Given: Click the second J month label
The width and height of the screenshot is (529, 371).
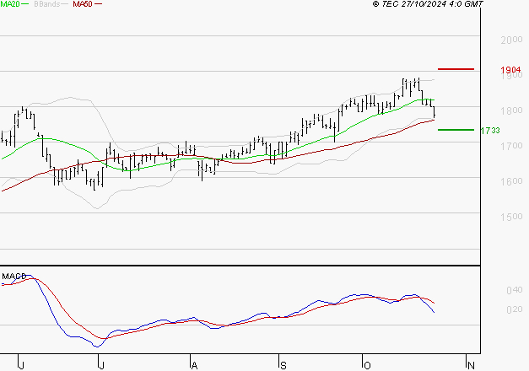Looking at the screenshot, I should (101, 366).
